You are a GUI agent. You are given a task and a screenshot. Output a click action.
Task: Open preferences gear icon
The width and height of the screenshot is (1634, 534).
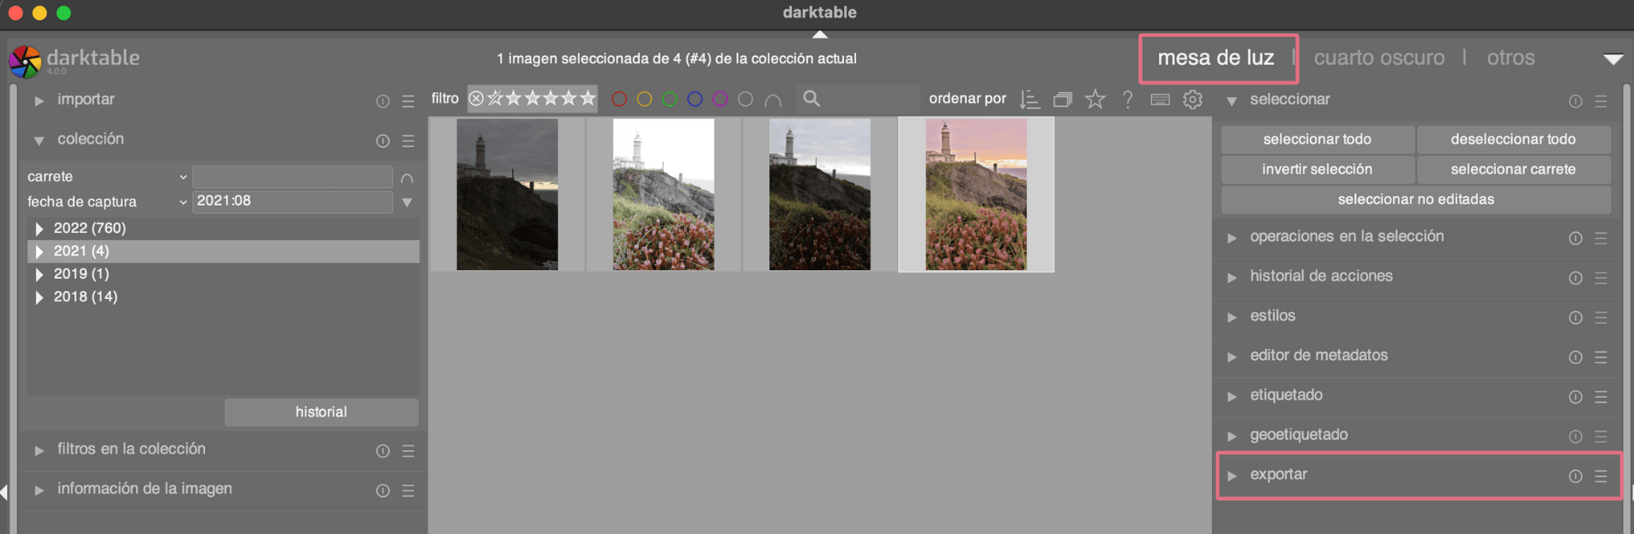[x=1193, y=99]
